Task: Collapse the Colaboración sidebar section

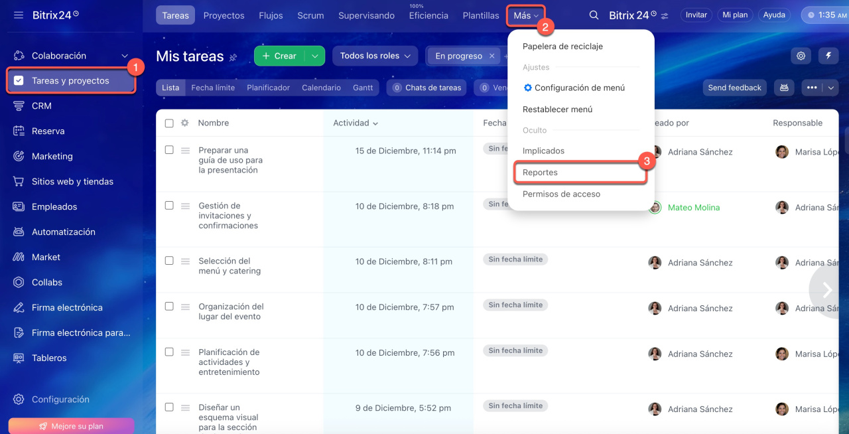Action: 125,56
